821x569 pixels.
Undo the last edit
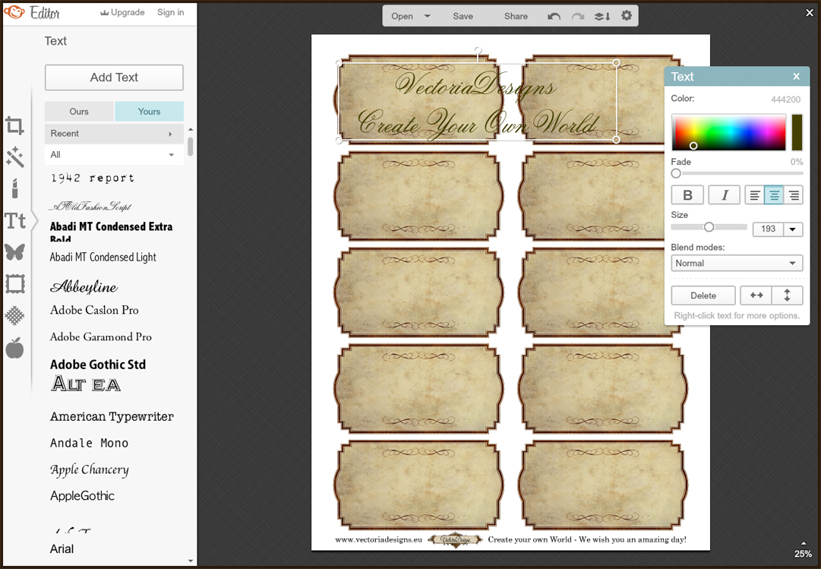point(554,16)
